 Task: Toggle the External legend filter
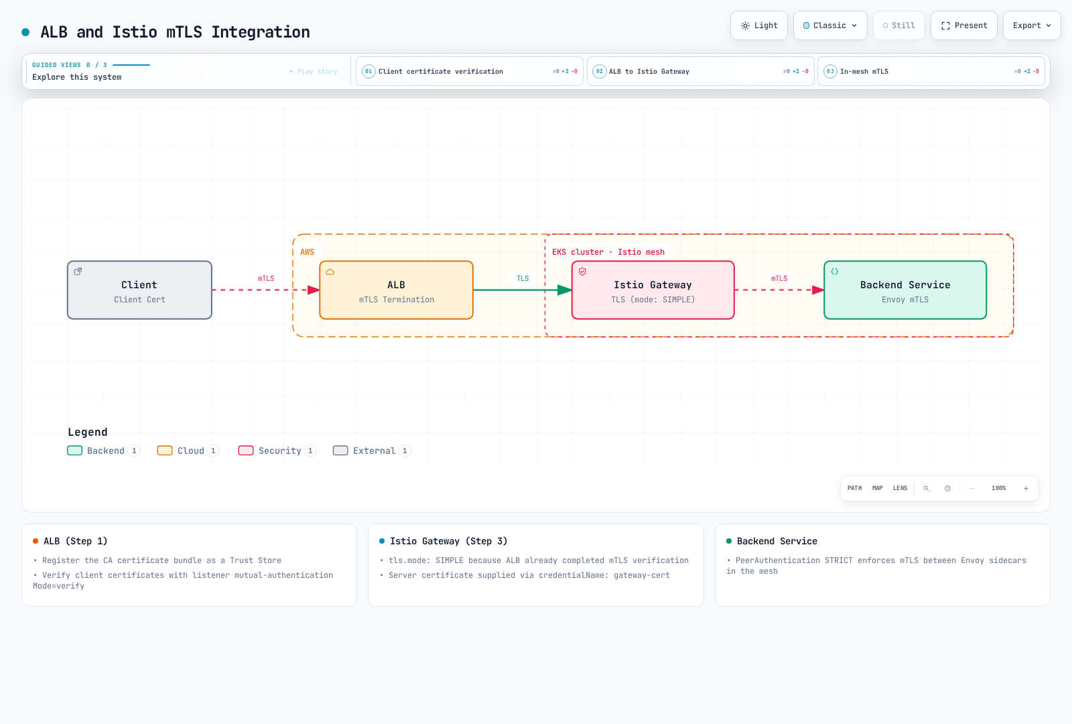pos(372,450)
